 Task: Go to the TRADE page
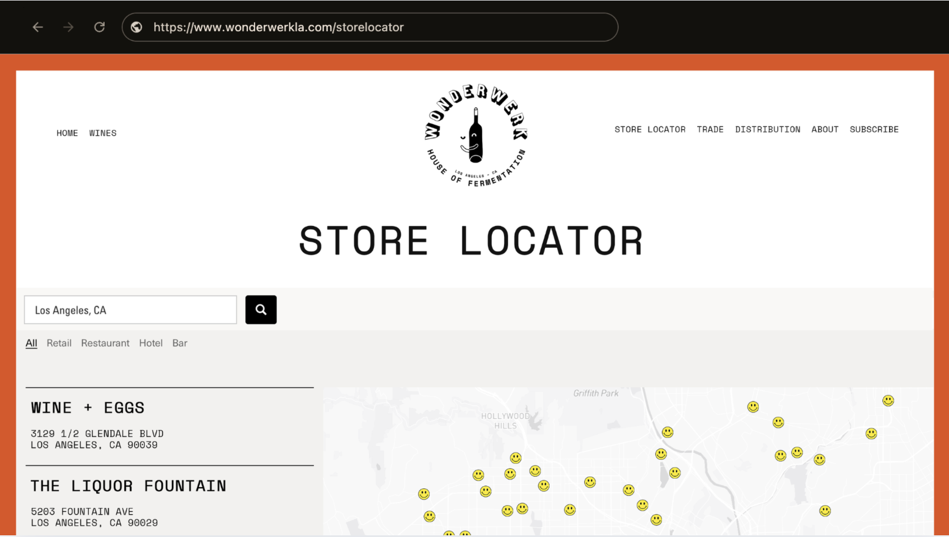(x=710, y=129)
